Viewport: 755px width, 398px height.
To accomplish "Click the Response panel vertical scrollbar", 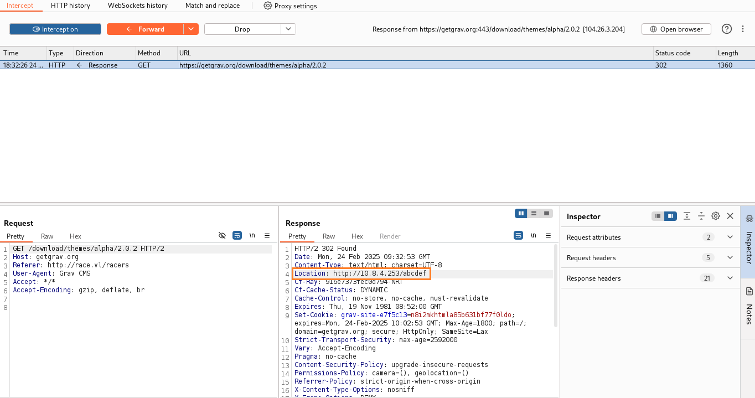I will point(556,286).
